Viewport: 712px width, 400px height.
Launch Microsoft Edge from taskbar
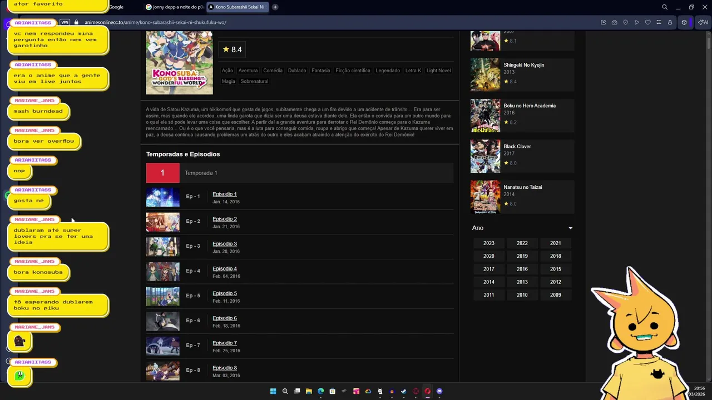pos(320,391)
